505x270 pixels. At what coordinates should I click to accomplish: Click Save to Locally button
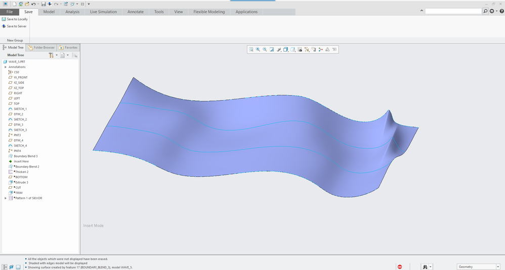[17, 19]
